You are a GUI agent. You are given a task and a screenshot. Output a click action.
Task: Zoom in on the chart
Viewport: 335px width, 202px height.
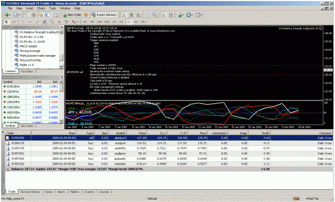(147, 15)
